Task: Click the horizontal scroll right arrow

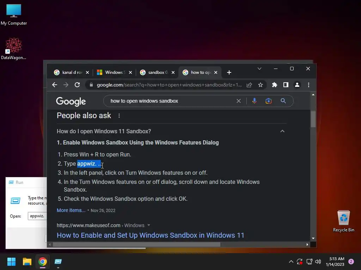Action: [307, 245]
